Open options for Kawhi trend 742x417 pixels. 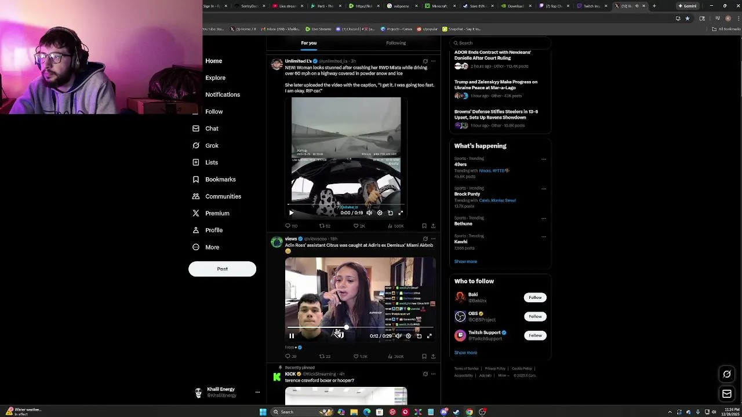point(544,236)
